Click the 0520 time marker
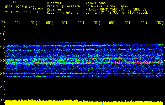Image resolution: width=165 pixels, height=105 pixels. [x=160, y=23]
